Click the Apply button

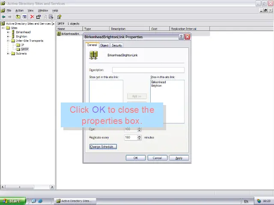(x=179, y=158)
